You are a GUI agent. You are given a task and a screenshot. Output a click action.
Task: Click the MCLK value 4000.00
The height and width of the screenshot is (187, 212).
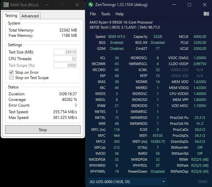tap(200, 37)
